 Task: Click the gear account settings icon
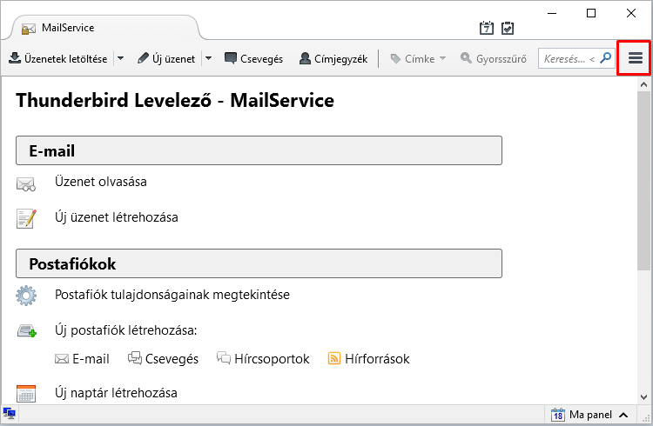(x=26, y=296)
